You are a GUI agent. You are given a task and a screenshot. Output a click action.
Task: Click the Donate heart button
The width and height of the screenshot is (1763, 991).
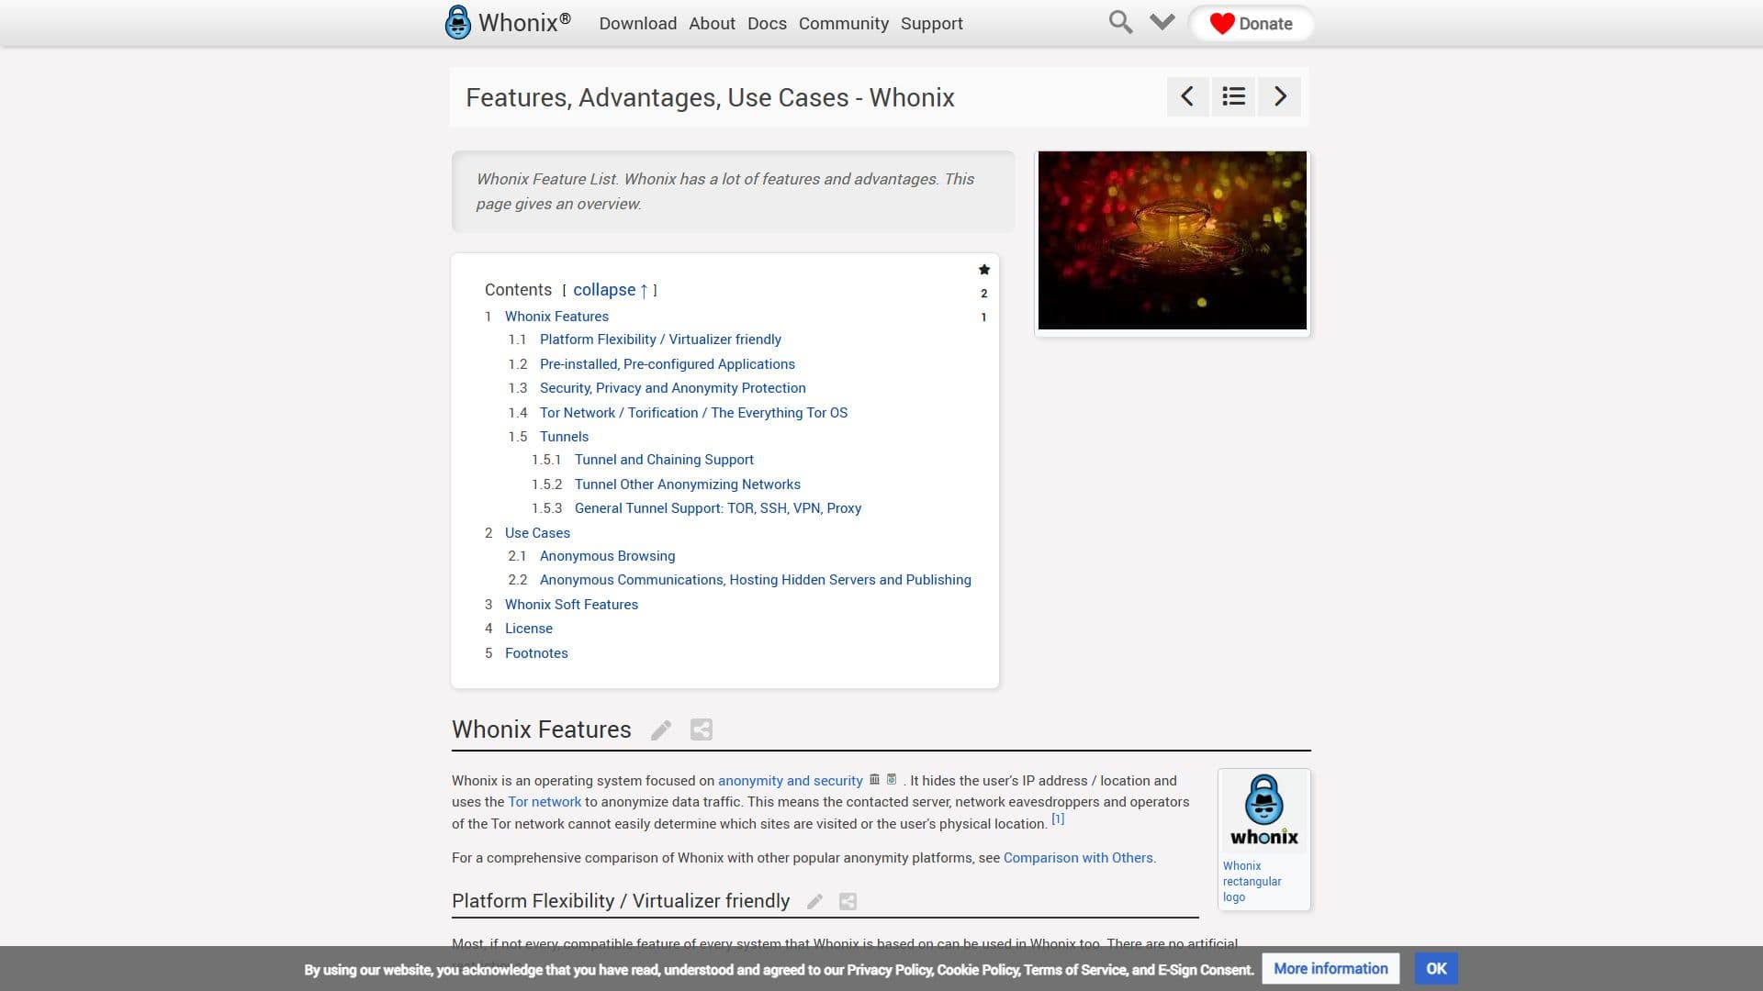(x=1251, y=24)
